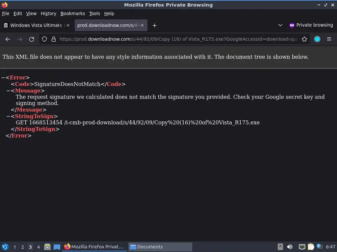Screen dimensions: 337x252
Task: Open the system start menu icon
Action: 5,247
